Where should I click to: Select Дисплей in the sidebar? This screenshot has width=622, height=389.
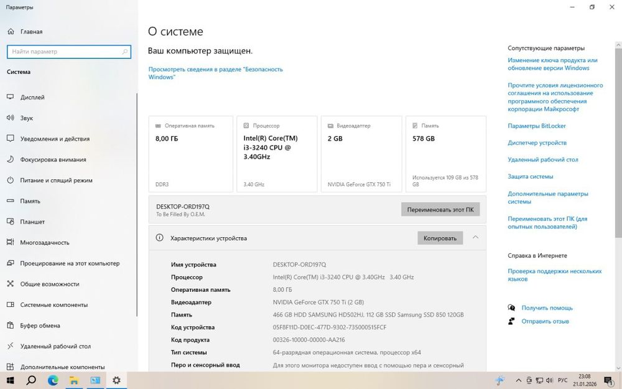point(32,97)
